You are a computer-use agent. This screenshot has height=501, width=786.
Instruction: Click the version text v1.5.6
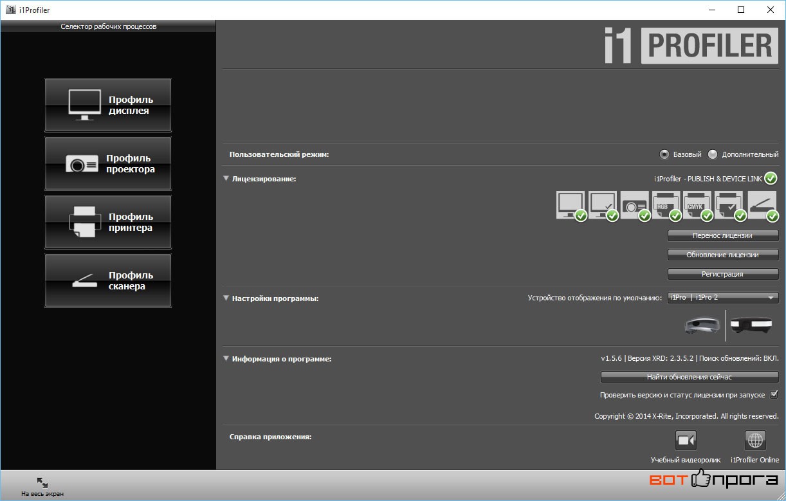tap(612, 359)
